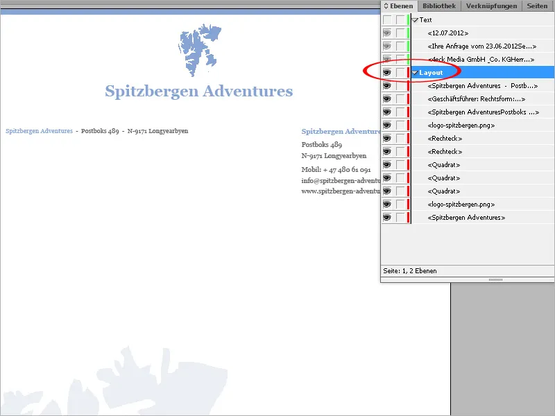Toggle eye icon for 4eck Media GmbH item
The width and height of the screenshot is (555, 416).
pos(387,59)
